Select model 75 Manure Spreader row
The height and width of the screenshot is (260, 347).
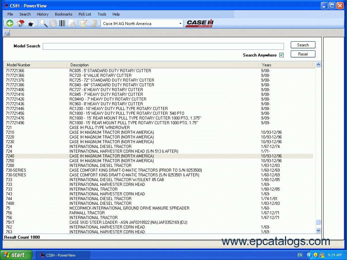[x=159, y=208]
